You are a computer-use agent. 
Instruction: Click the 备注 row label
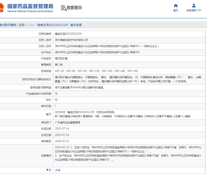49,114
